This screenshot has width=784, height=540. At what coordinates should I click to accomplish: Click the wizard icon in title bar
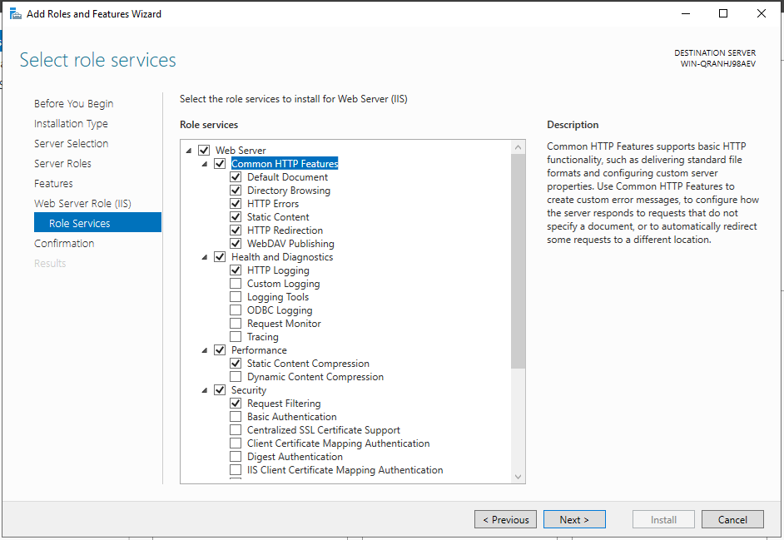(16, 14)
